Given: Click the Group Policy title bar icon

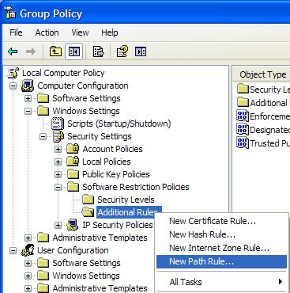Looking at the screenshot, I should coord(10,13).
